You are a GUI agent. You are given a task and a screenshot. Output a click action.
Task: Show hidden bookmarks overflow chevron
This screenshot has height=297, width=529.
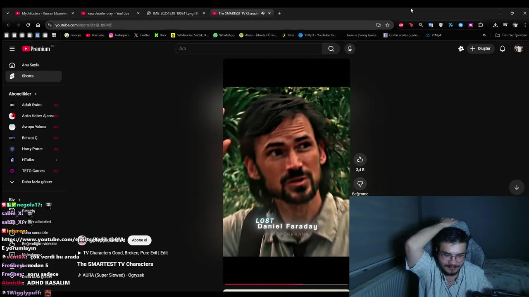484,35
